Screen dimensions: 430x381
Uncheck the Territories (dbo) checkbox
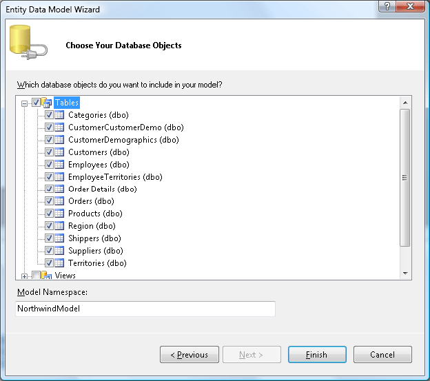(49, 263)
